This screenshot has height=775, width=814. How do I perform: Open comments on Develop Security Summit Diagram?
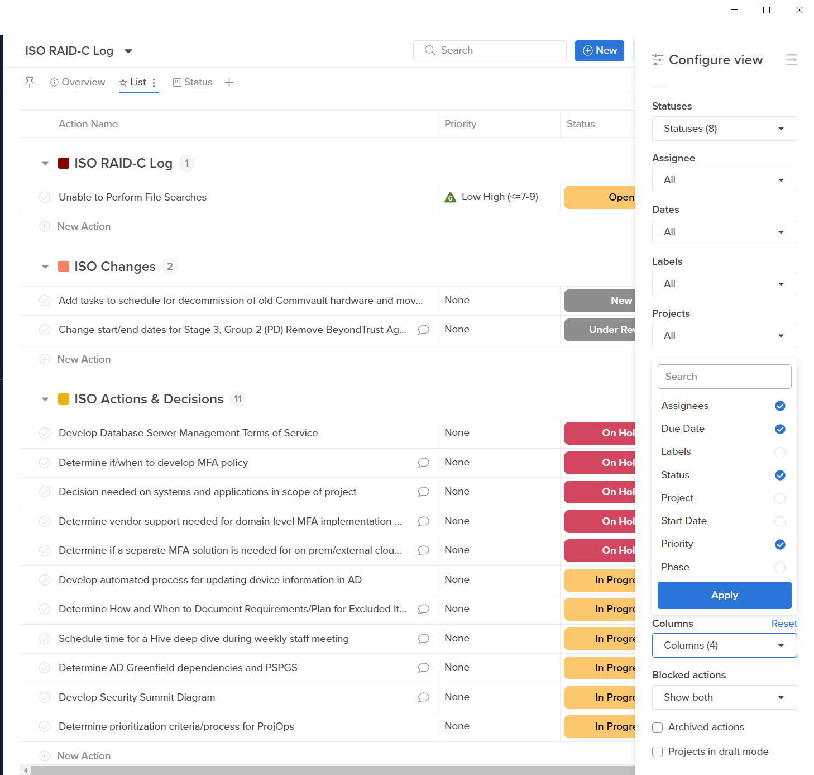(x=423, y=697)
